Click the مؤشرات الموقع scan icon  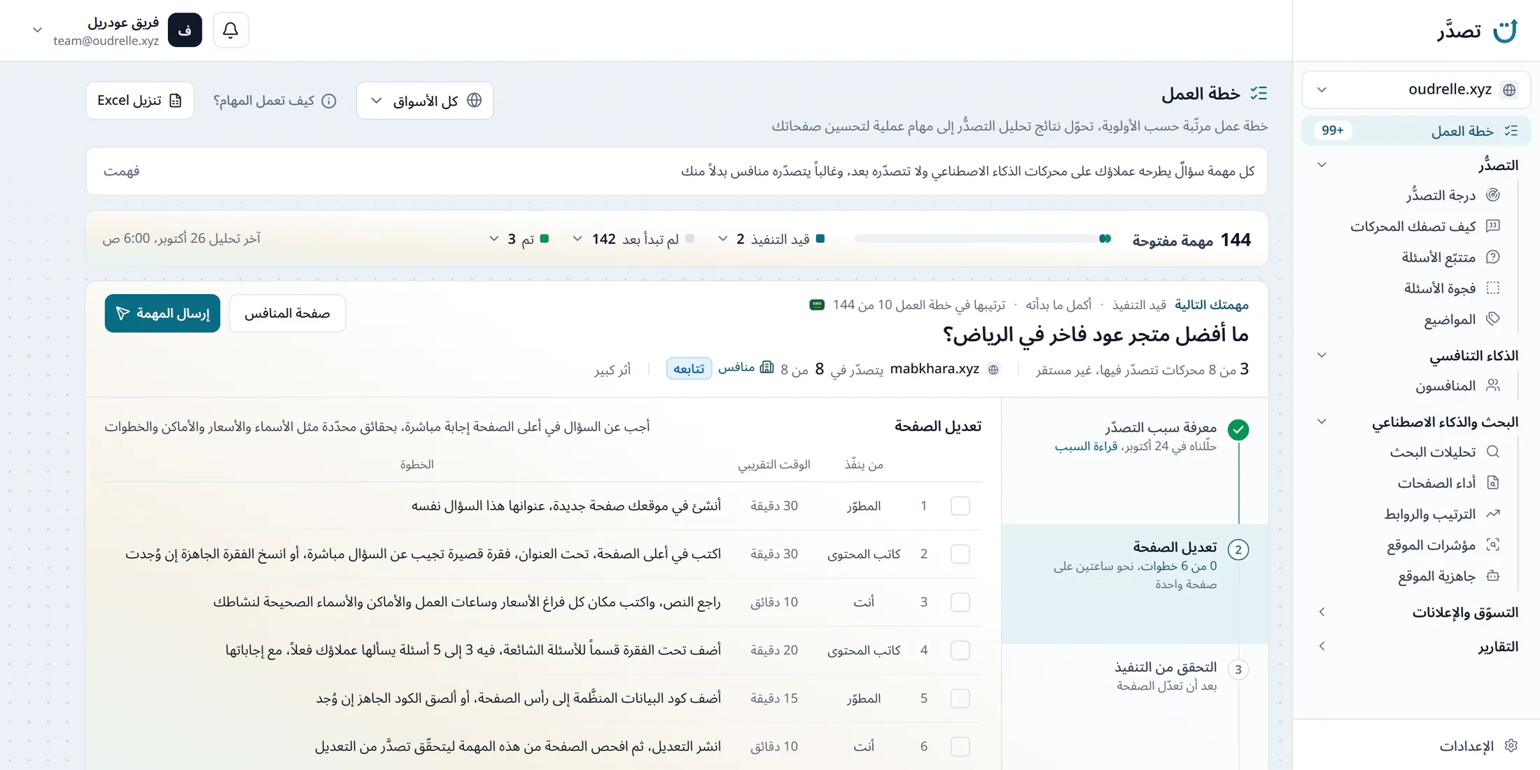pos(1492,545)
